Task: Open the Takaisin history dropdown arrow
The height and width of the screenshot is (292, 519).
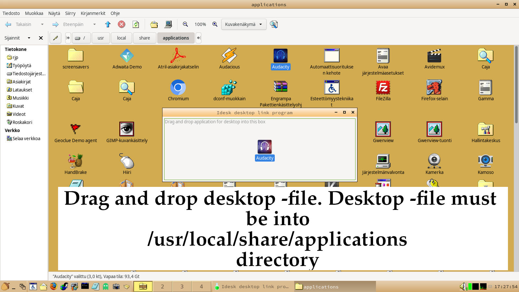Action: [42, 24]
